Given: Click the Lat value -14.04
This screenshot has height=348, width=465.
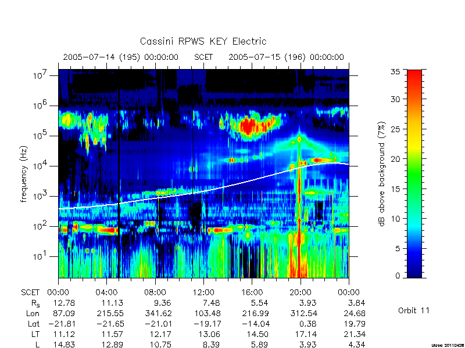Looking at the screenshot, I should coord(255,324).
